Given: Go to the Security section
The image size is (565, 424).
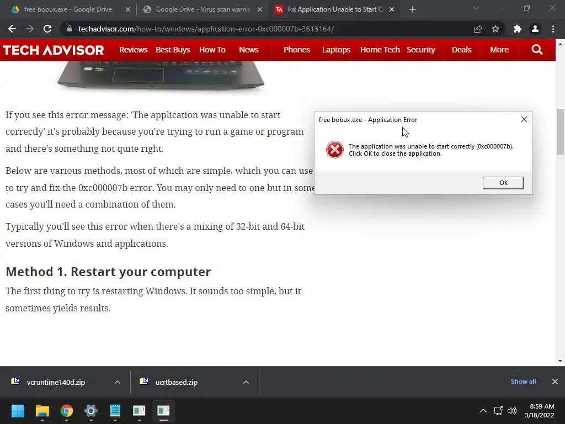Looking at the screenshot, I should tap(421, 50).
